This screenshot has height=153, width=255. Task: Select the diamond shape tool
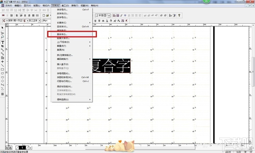click(x=3, y=81)
